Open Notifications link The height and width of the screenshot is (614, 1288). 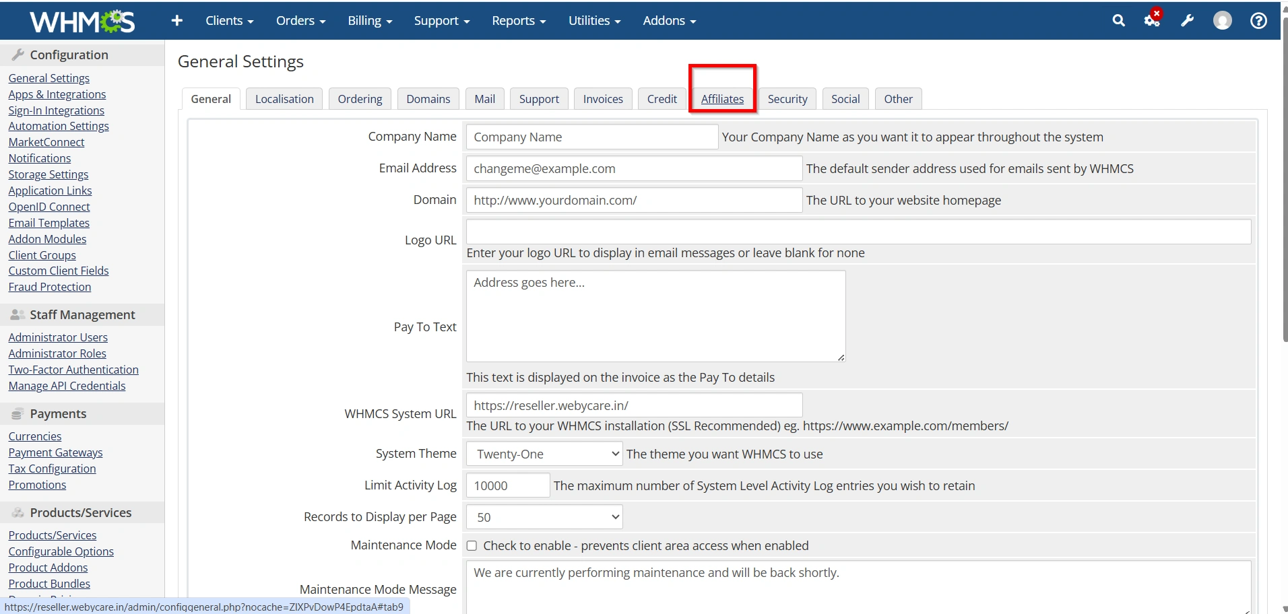40,158
